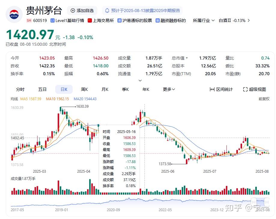Click the China flag exchange icon
The image size is (276, 219).
pyautogui.click(x=90, y=20)
